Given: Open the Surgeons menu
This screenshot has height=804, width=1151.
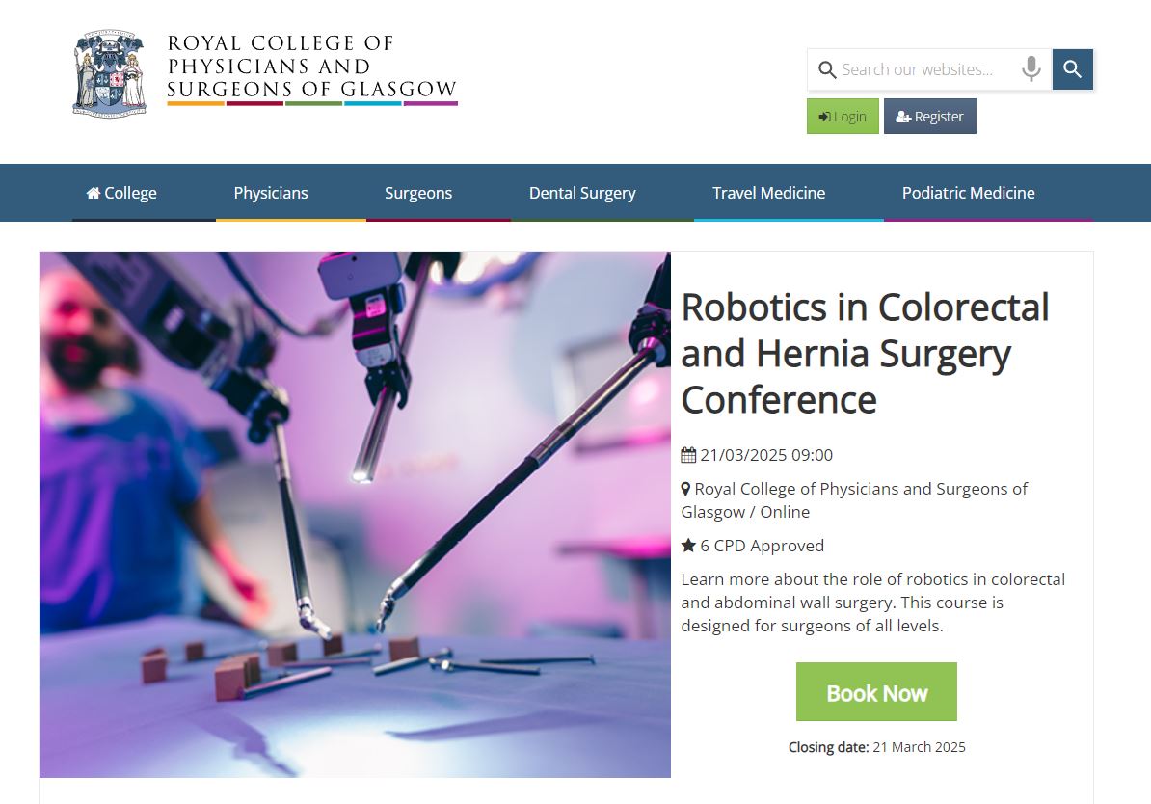Looking at the screenshot, I should [418, 193].
